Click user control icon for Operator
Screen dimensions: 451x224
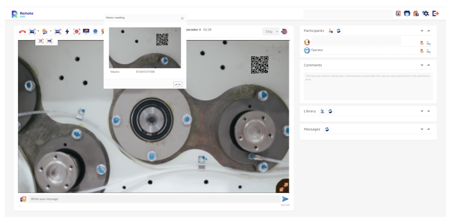[428, 51]
